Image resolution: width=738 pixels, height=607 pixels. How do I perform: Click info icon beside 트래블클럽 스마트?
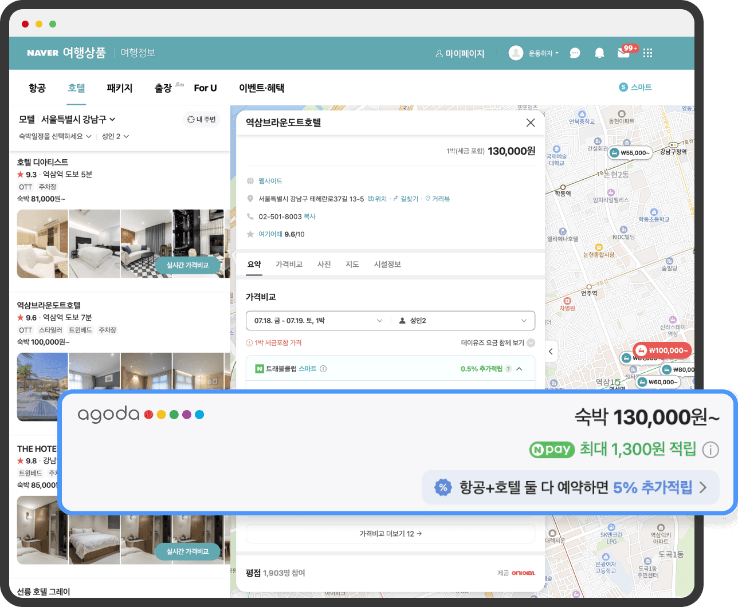pos(323,369)
